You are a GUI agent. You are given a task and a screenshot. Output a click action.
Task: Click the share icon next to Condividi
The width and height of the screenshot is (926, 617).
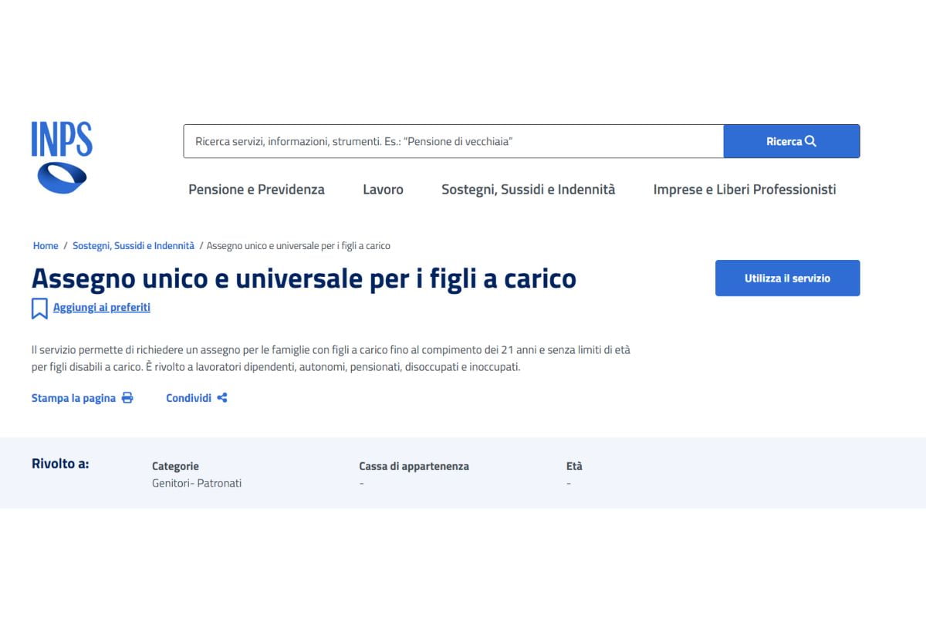click(221, 397)
